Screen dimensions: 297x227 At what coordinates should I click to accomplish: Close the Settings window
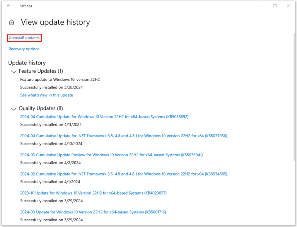288,6
